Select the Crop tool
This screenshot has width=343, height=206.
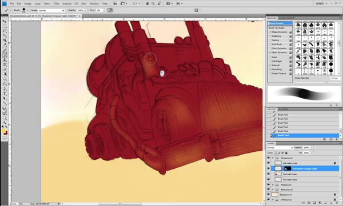click(4, 41)
